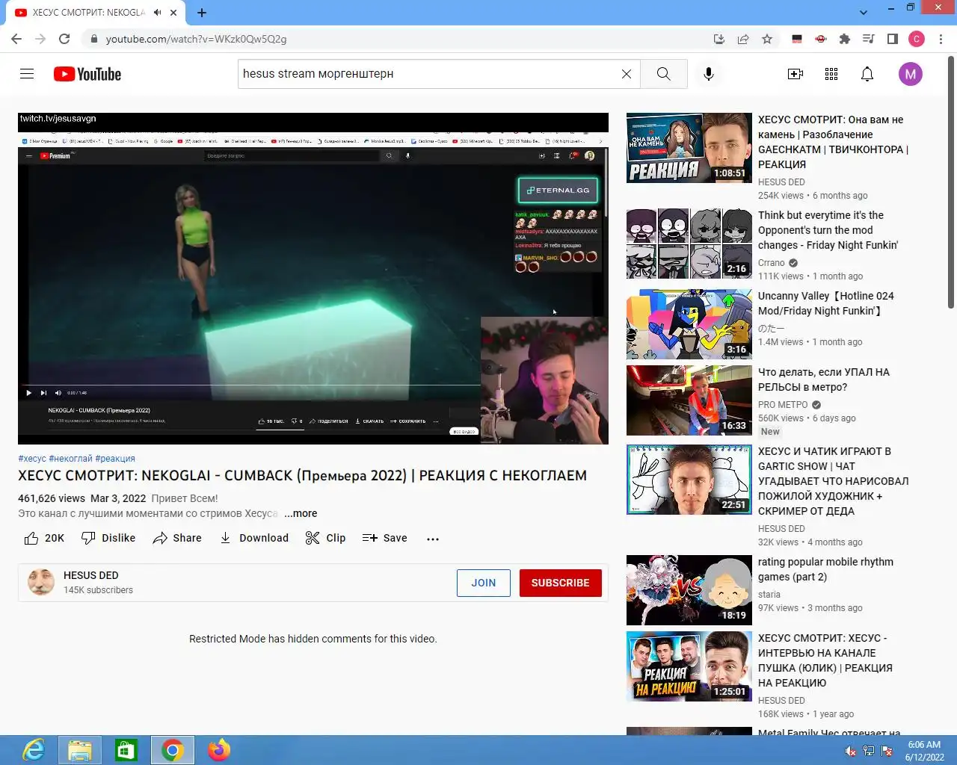957x765 pixels.
Task: Open the account avatar menu
Action: (910, 74)
